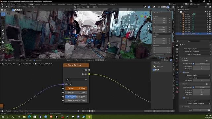The height and width of the screenshot is (119, 212).
Task: Select the Cursor tool in viewport toolbar
Action: [x=3, y=18]
